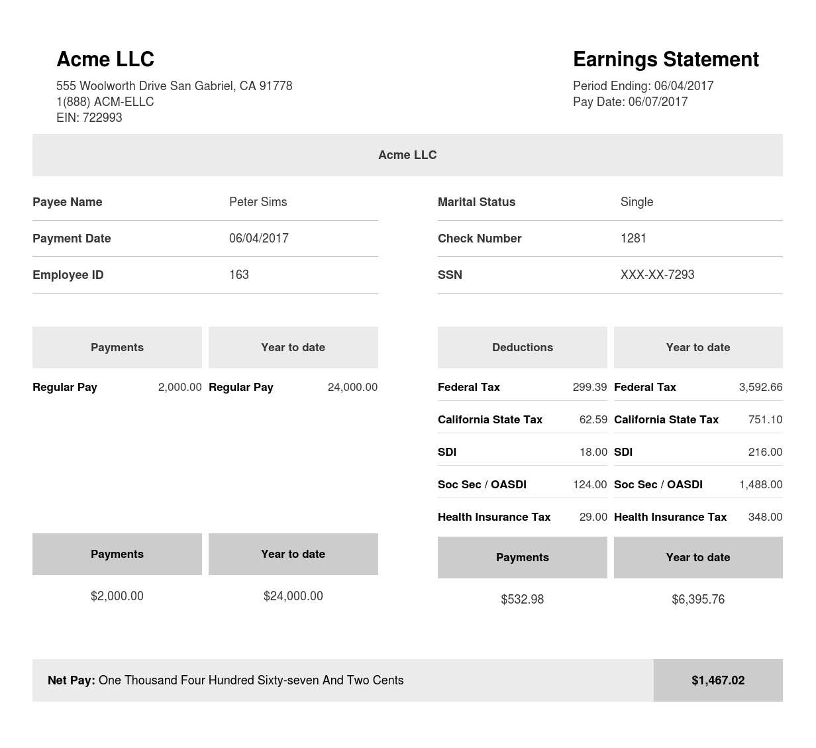Click the Marital Status value Single
Image resolution: width=816 pixels, height=748 pixels.
click(x=637, y=202)
